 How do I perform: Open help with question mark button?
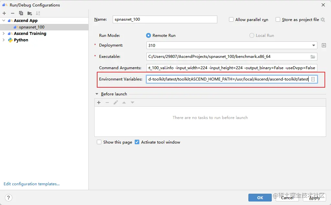pos(8,198)
